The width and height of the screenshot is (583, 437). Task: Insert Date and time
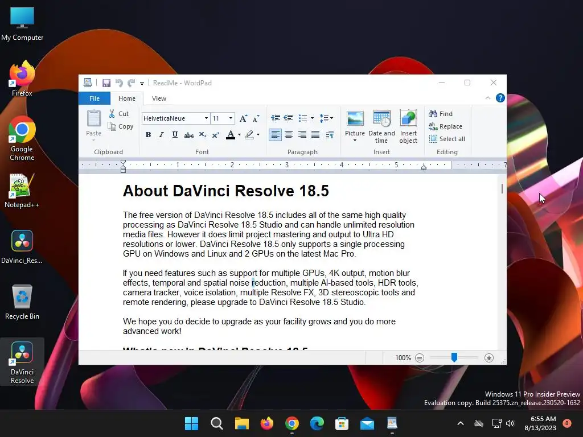[x=381, y=127]
